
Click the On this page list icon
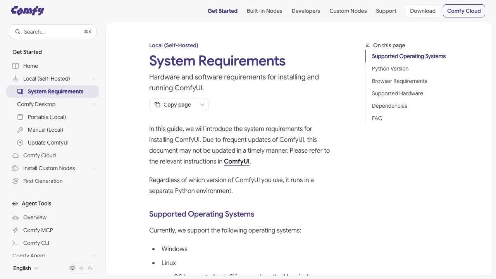pos(368,45)
